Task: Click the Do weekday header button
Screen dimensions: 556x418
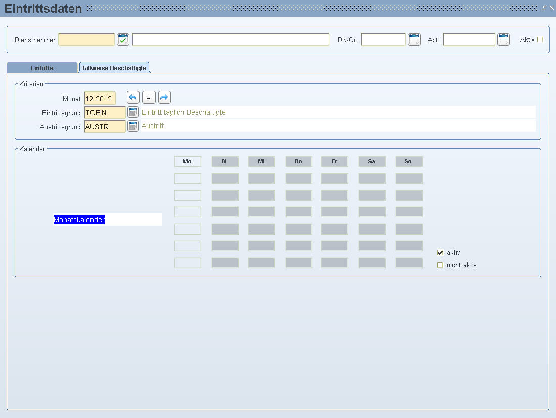Action: point(299,161)
